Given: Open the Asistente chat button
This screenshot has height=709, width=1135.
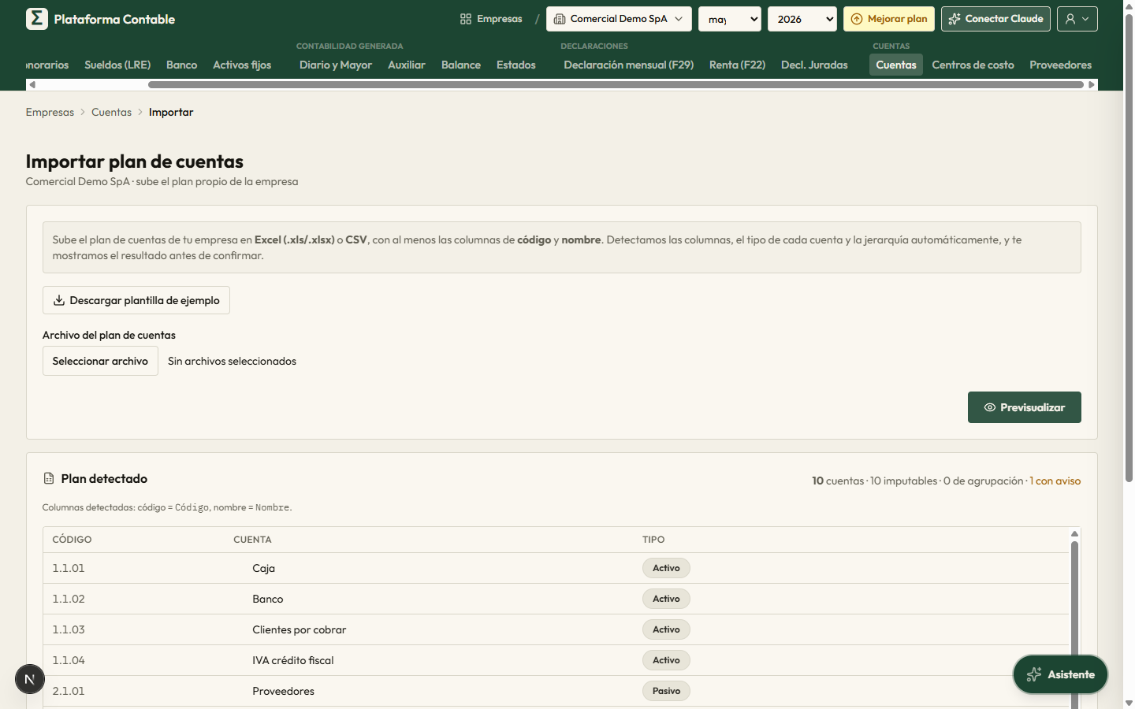Looking at the screenshot, I should [1060, 674].
